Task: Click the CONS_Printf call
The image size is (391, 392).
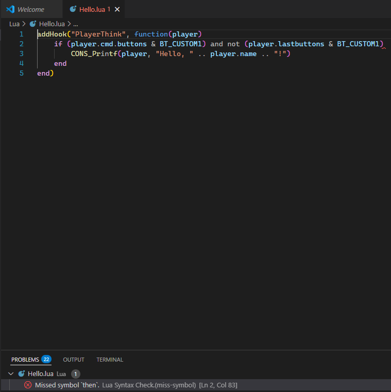Action: pyautogui.click(x=94, y=54)
